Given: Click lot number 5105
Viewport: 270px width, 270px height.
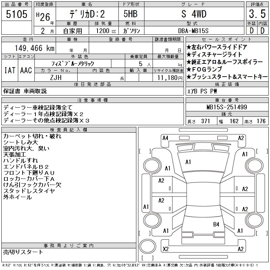Looking at the screenshot, I should point(17,14).
